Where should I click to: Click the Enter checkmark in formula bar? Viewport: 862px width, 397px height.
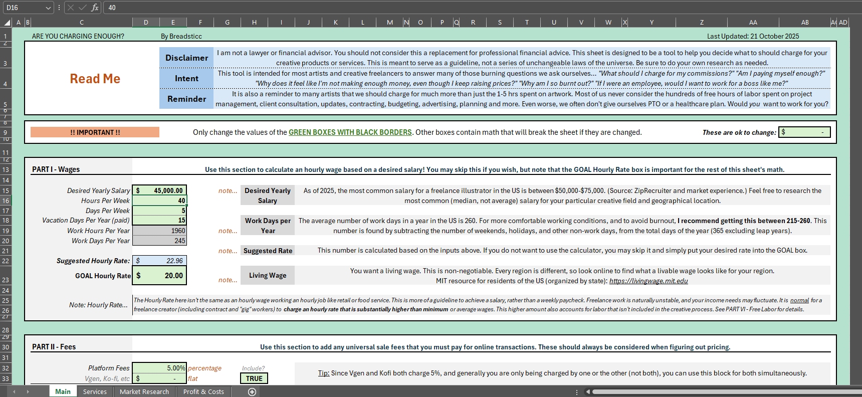point(83,8)
